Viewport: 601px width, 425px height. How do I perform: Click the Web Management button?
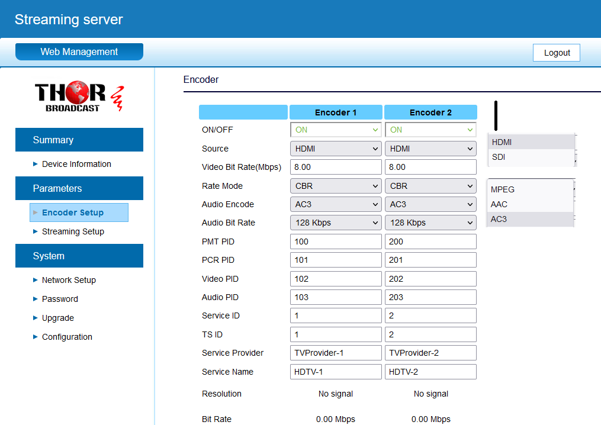pyautogui.click(x=79, y=51)
